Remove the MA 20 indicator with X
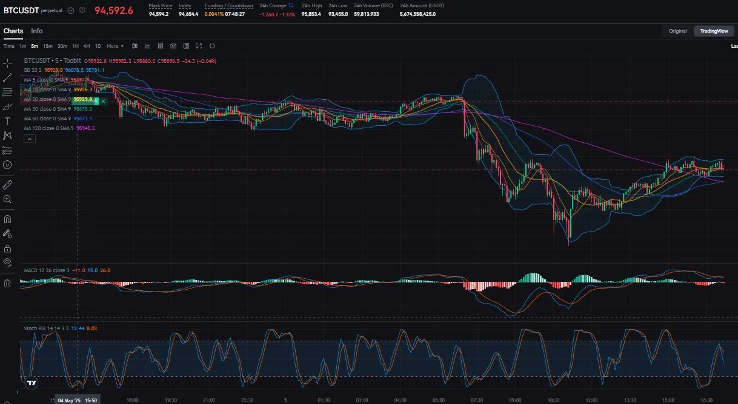The height and width of the screenshot is (404, 738). 103,101
